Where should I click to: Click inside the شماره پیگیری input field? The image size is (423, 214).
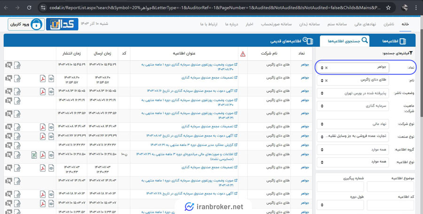coord(340,186)
